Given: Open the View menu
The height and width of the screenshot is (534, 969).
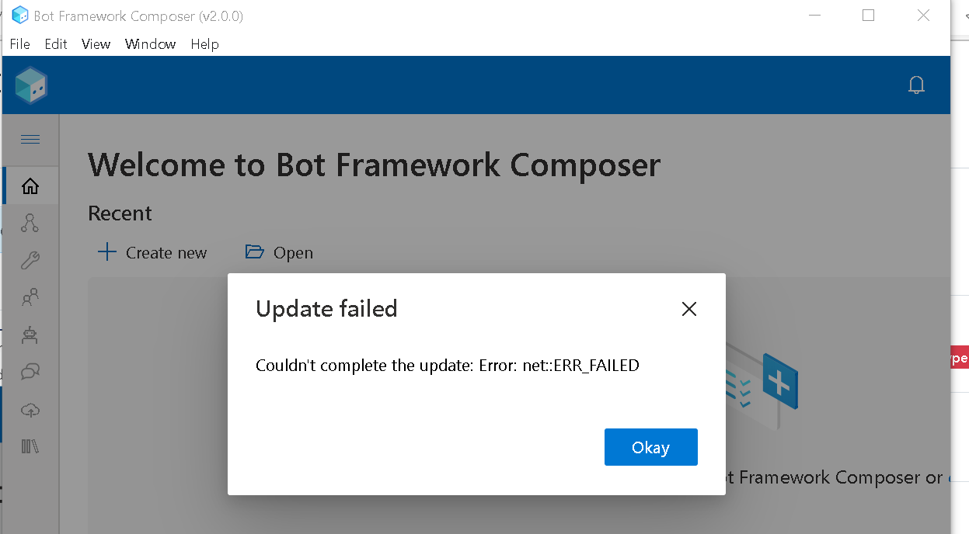Looking at the screenshot, I should point(96,44).
